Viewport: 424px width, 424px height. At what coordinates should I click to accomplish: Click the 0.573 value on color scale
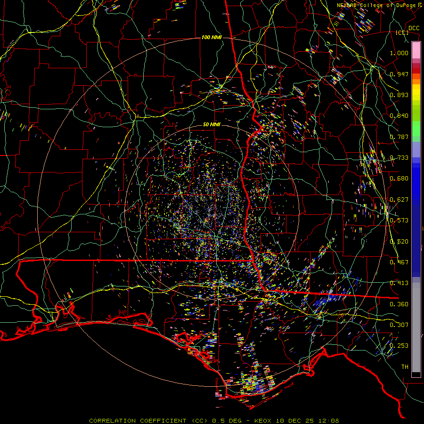(399, 220)
